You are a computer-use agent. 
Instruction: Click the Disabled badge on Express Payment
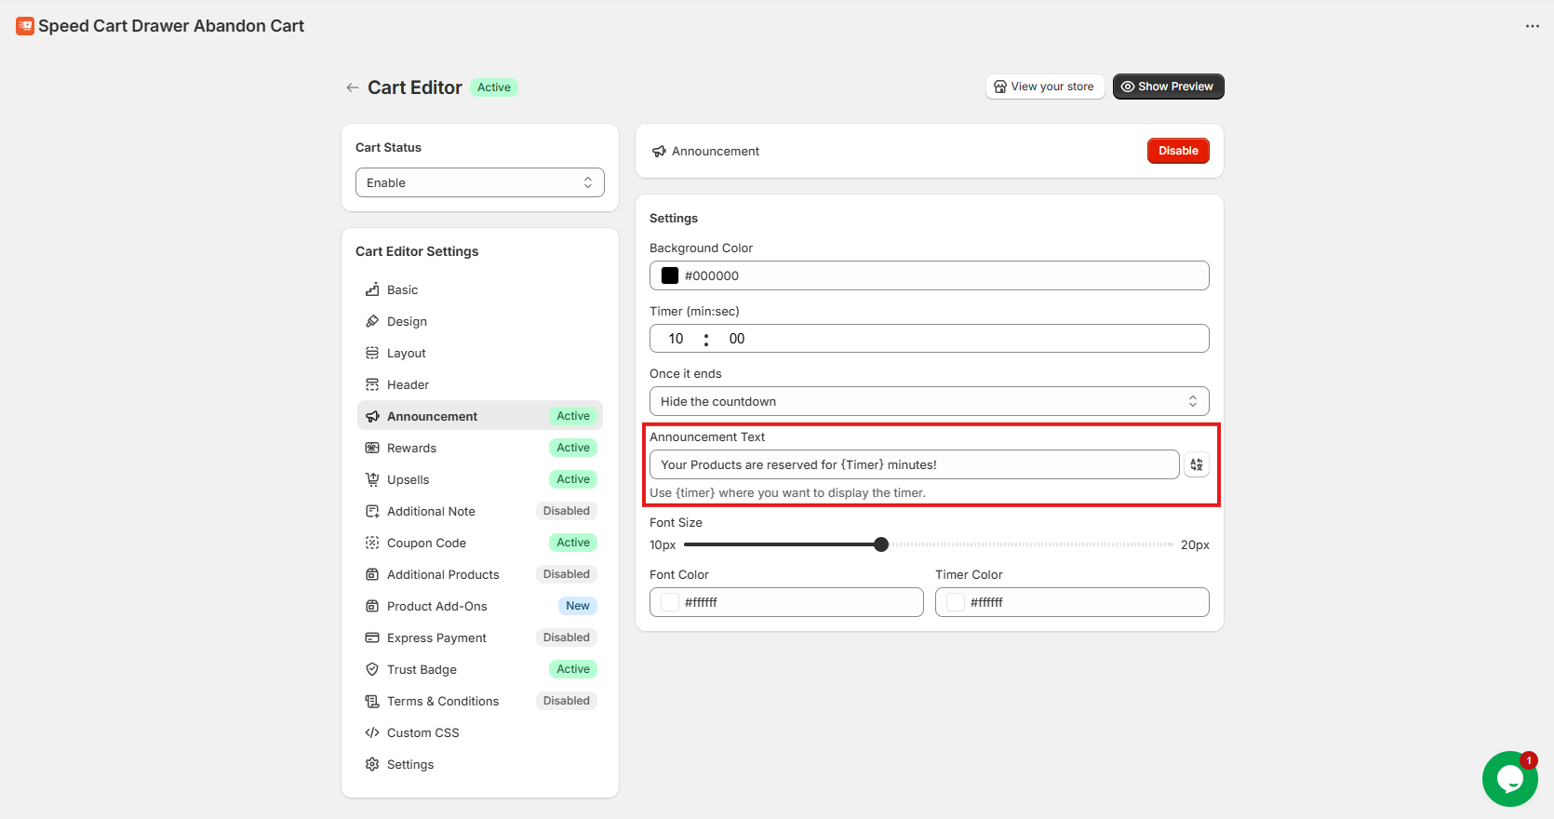[566, 638]
